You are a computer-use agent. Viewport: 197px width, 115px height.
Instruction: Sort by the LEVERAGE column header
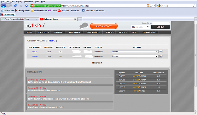[x=49, y=47]
